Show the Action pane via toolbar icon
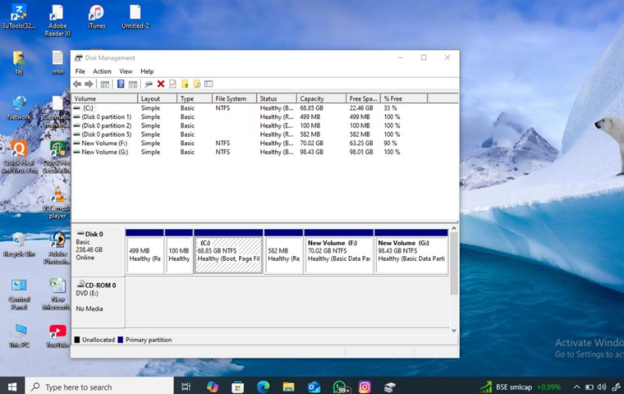 (133, 84)
